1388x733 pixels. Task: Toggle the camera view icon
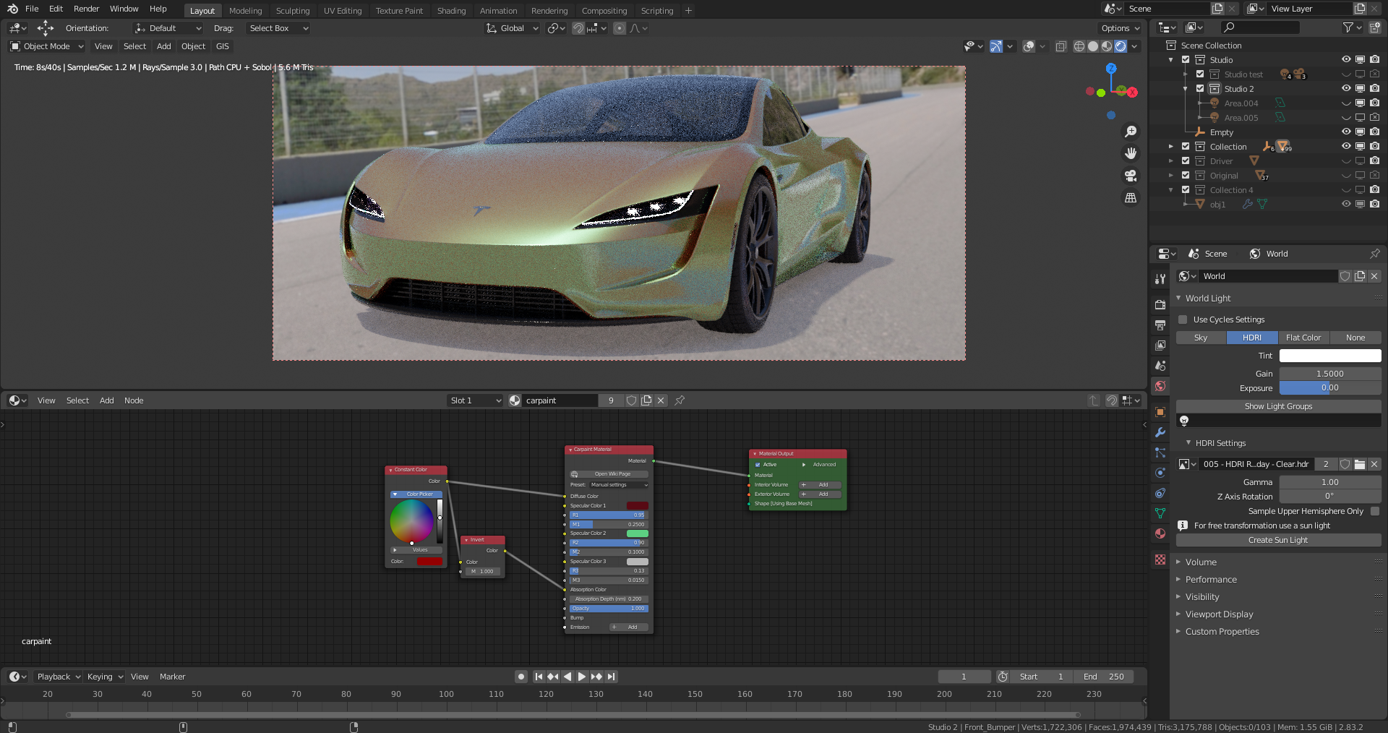pyautogui.click(x=1131, y=176)
